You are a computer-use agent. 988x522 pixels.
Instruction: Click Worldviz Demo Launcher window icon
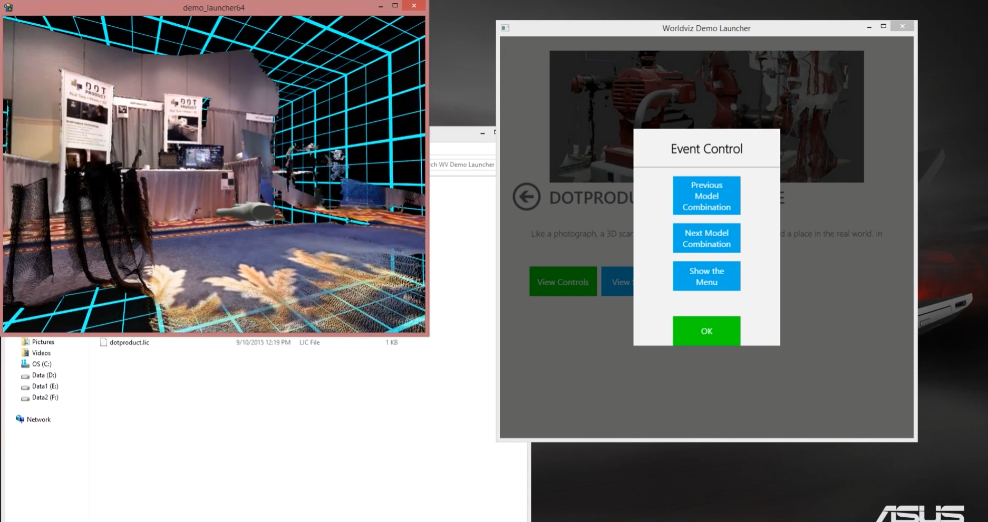(505, 28)
